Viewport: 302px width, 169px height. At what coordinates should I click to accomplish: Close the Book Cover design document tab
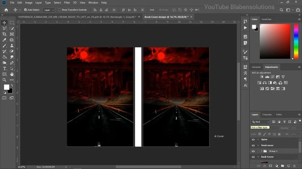coord(191,17)
